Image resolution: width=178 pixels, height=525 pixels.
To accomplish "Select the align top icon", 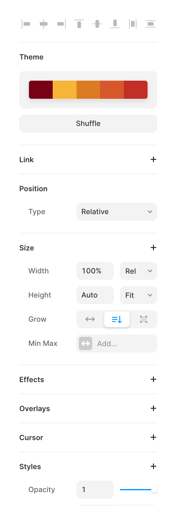I will (x=79, y=24).
